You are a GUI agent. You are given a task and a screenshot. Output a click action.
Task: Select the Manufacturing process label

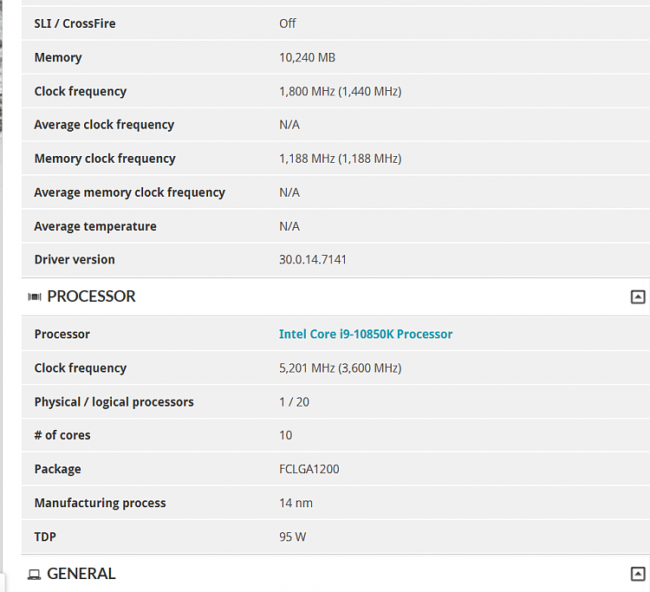[x=100, y=503]
